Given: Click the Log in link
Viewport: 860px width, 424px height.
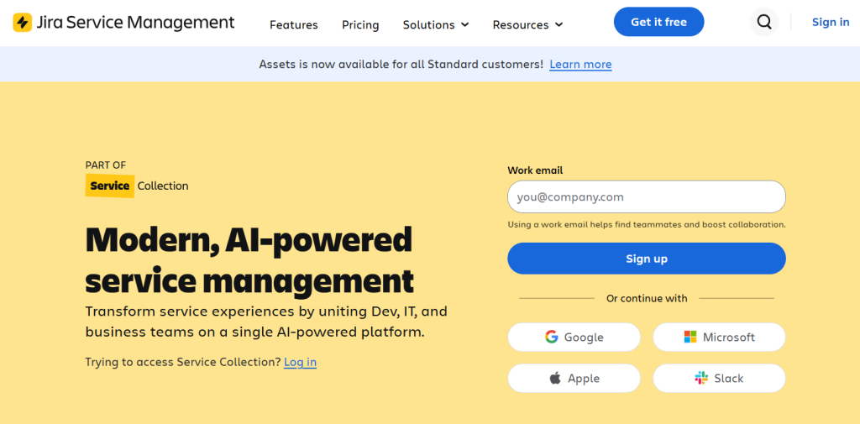Looking at the screenshot, I should [x=300, y=362].
